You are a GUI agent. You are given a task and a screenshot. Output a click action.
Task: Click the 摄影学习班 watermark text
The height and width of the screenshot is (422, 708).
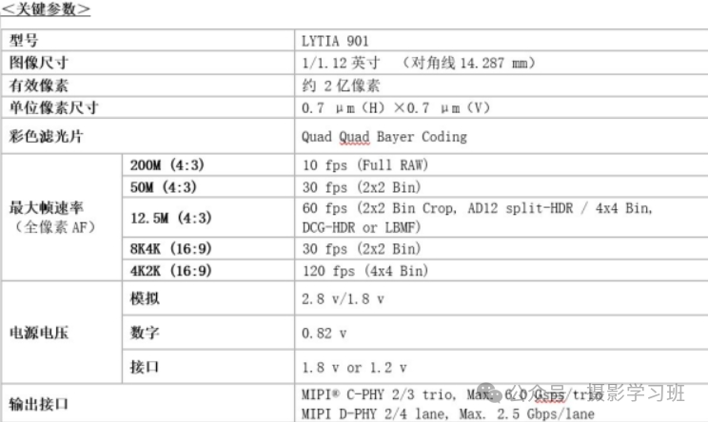point(637,393)
